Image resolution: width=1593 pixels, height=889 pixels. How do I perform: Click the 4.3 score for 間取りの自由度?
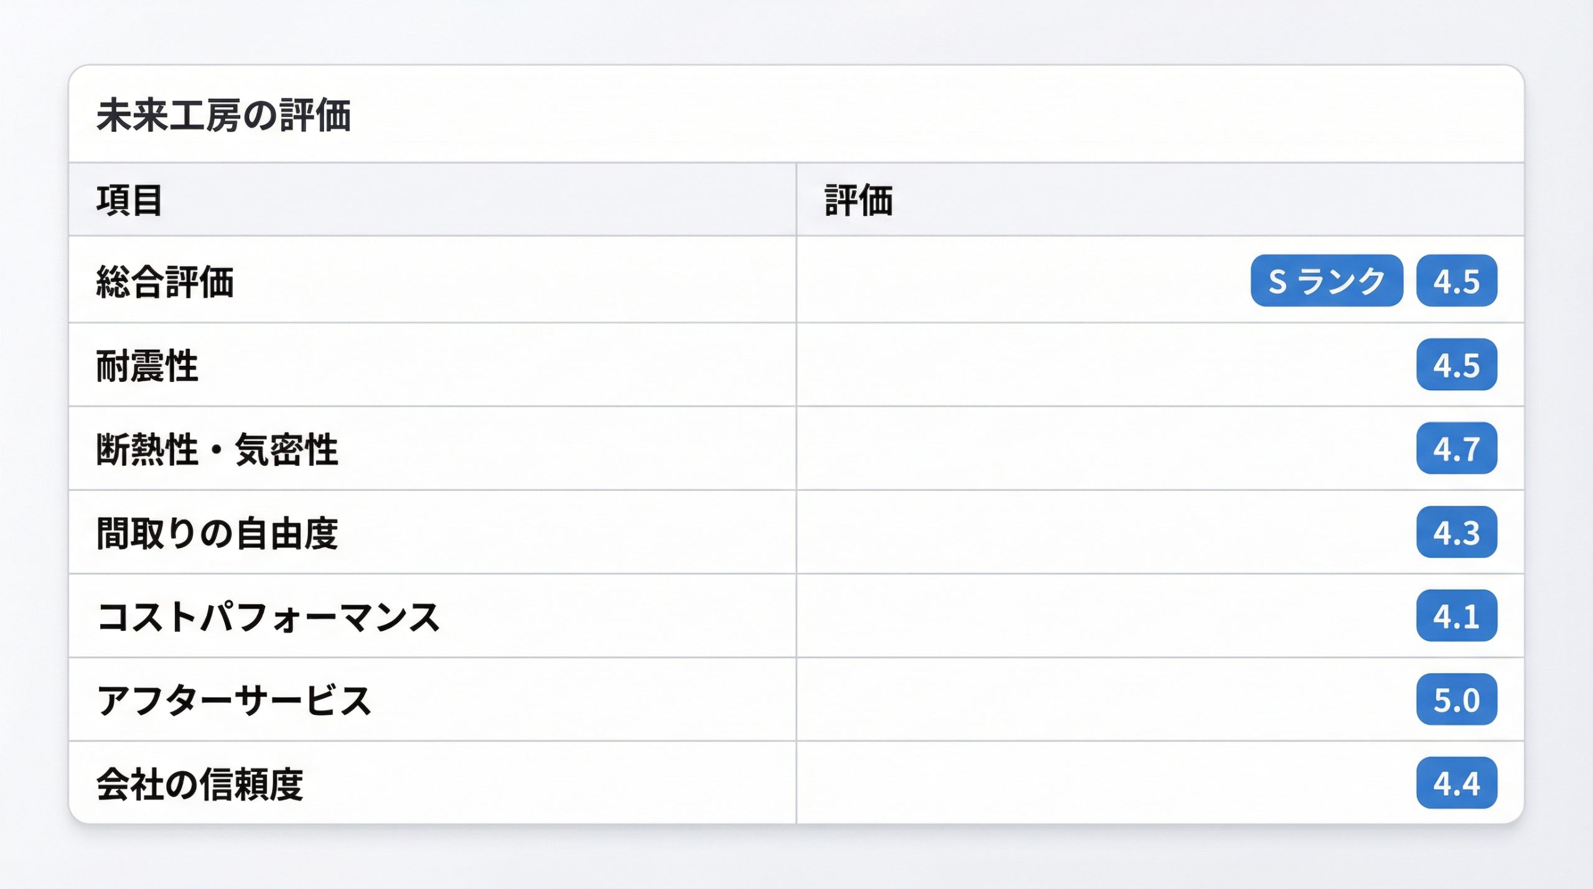pos(1457,532)
